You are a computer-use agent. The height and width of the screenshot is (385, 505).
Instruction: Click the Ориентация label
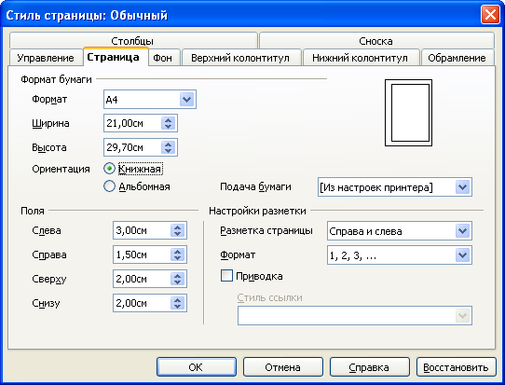pos(61,169)
